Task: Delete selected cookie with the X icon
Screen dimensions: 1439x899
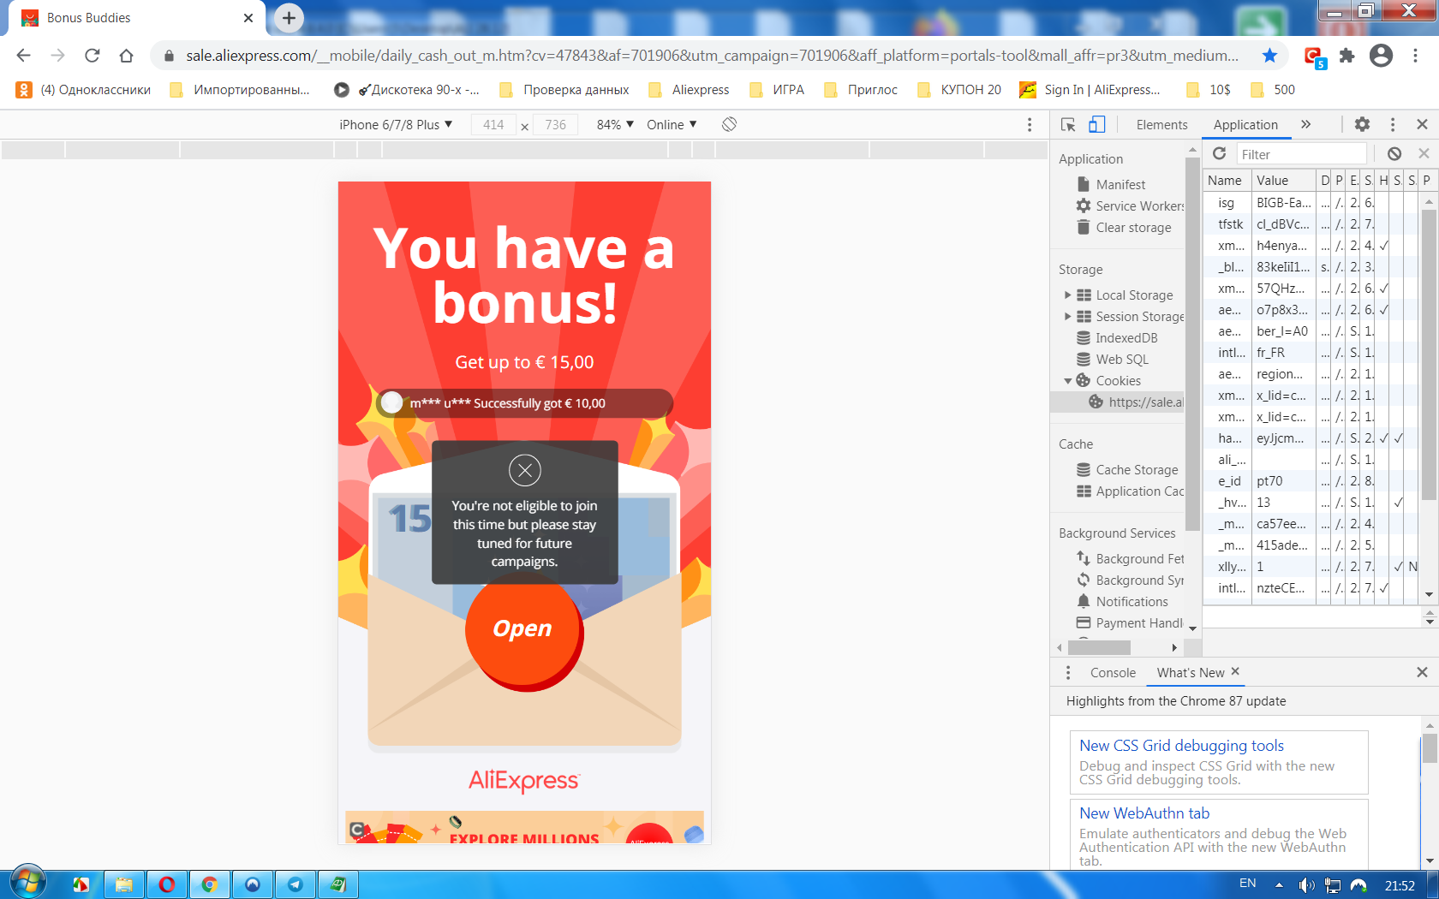Action: tap(1424, 154)
